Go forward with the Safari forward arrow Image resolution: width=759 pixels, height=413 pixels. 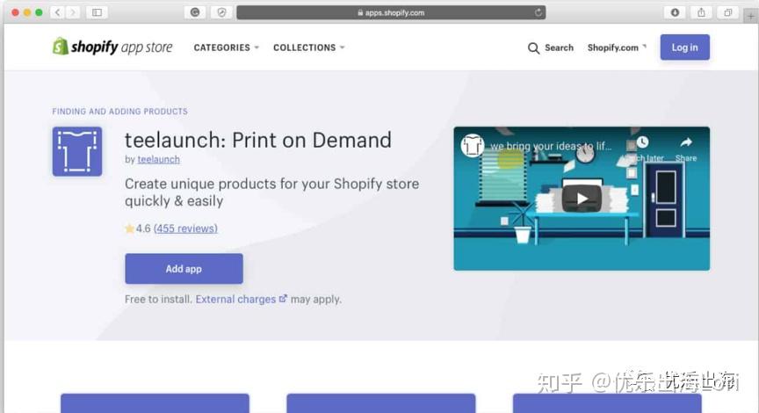click(x=73, y=12)
